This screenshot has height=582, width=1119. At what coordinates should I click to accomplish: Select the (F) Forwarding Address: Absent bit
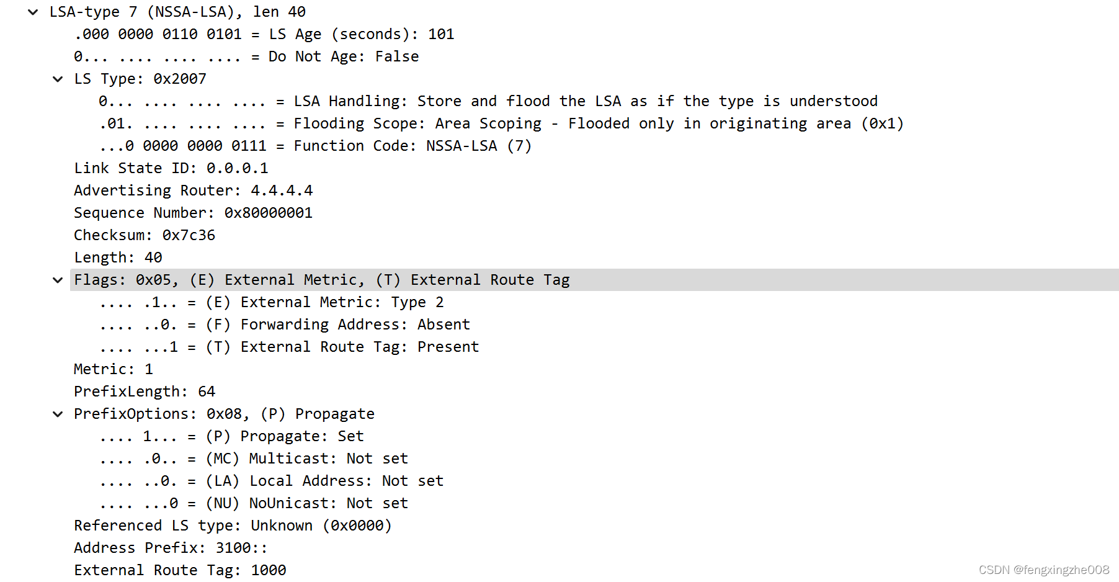(285, 325)
